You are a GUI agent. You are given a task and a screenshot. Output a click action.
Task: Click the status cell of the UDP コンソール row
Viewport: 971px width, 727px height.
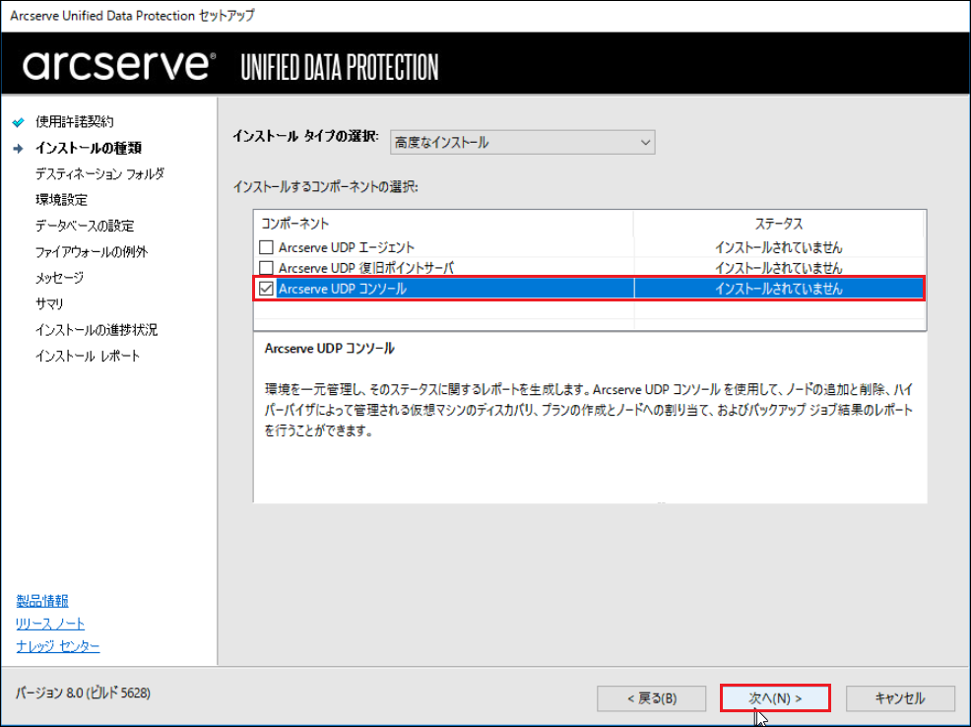coord(778,289)
